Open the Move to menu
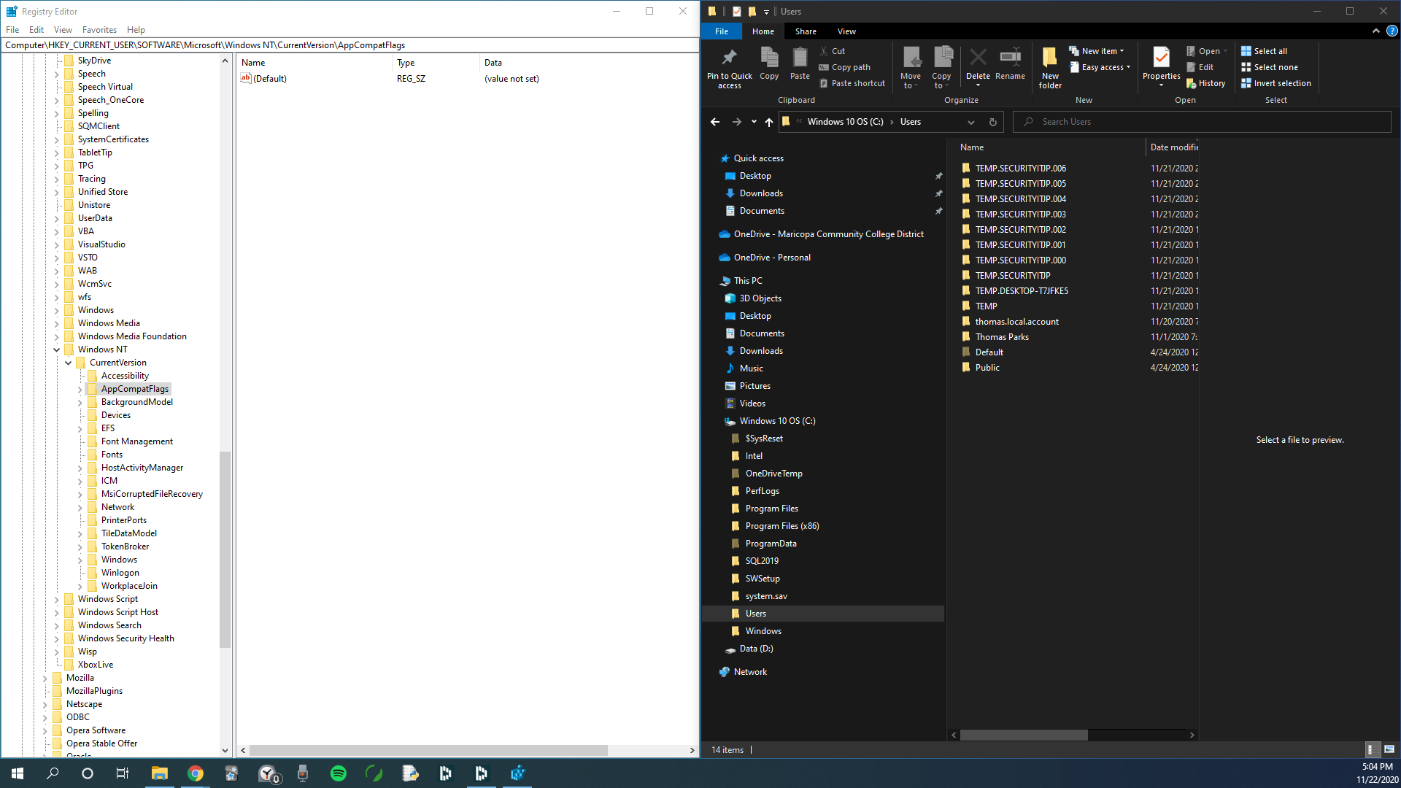The image size is (1401, 788). (911, 67)
